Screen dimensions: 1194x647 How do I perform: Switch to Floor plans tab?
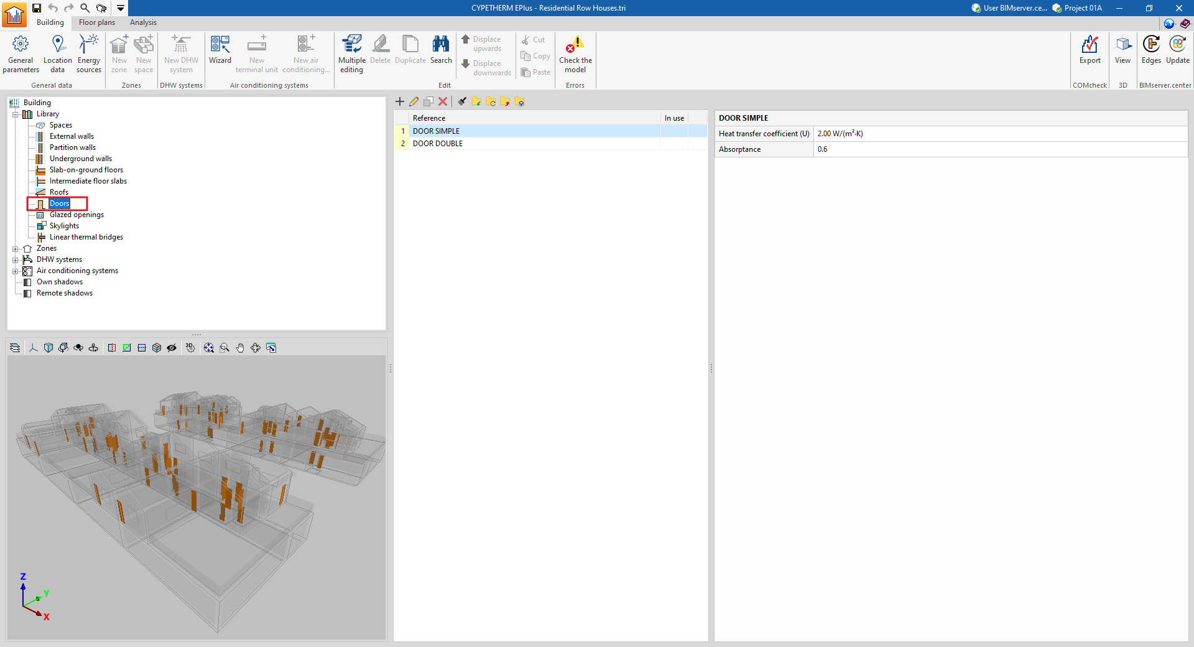click(x=97, y=22)
